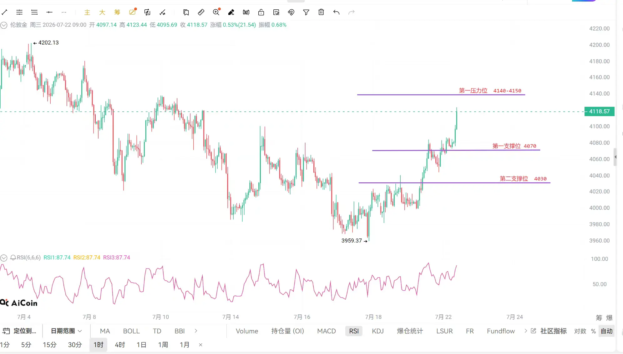Screen dimensions: 623x354
Task: Open the 日期范围 date range dropdown
Action: (x=66, y=331)
